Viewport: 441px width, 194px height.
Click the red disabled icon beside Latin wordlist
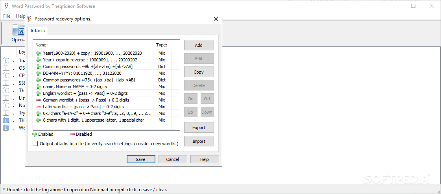[x=38, y=107]
